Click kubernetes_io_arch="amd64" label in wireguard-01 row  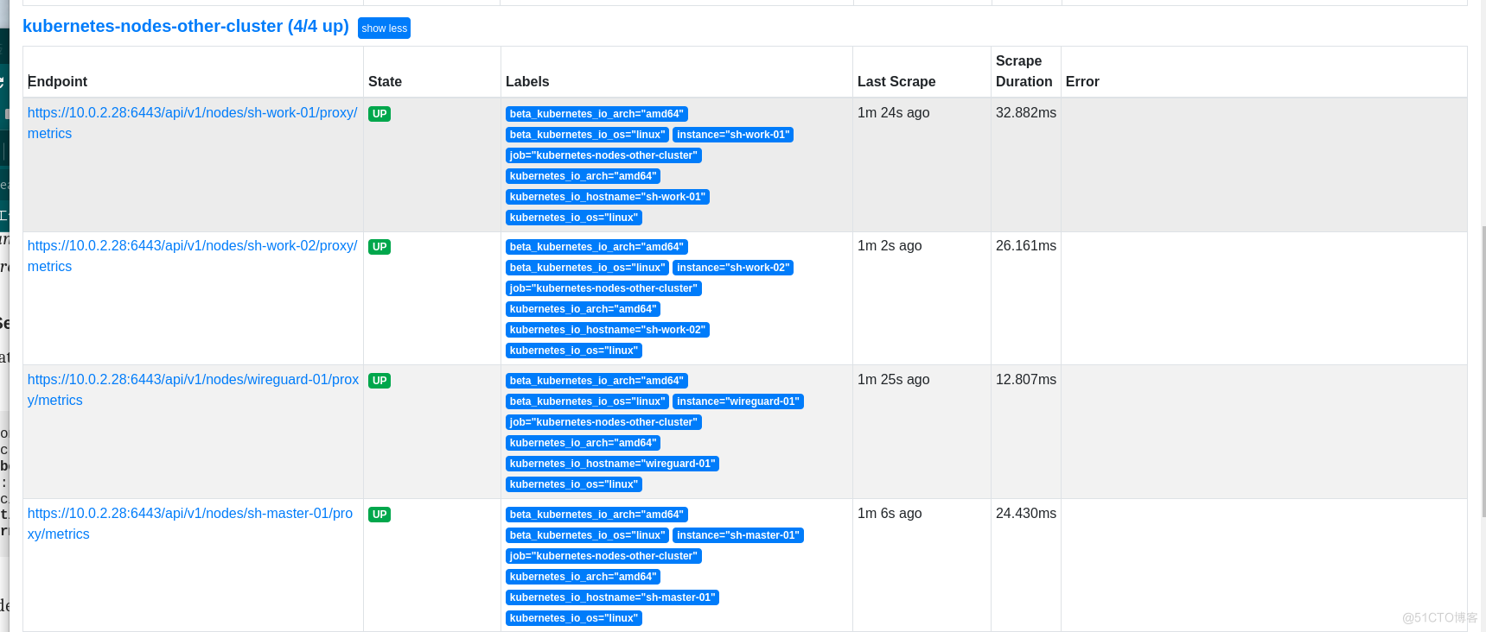point(584,443)
